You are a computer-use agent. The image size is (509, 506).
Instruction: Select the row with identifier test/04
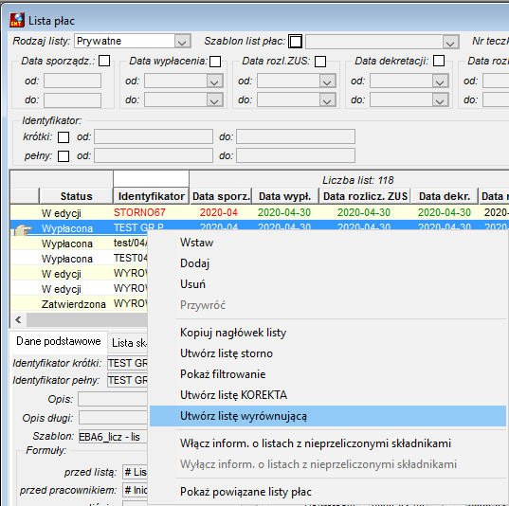point(131,243)
